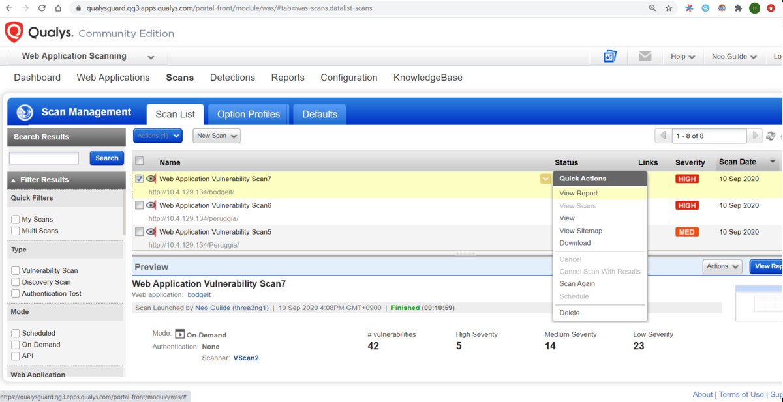Viewport: 783px width, 402px height.
Task: Collapse the Filter Results section
Action: (14, 180)
